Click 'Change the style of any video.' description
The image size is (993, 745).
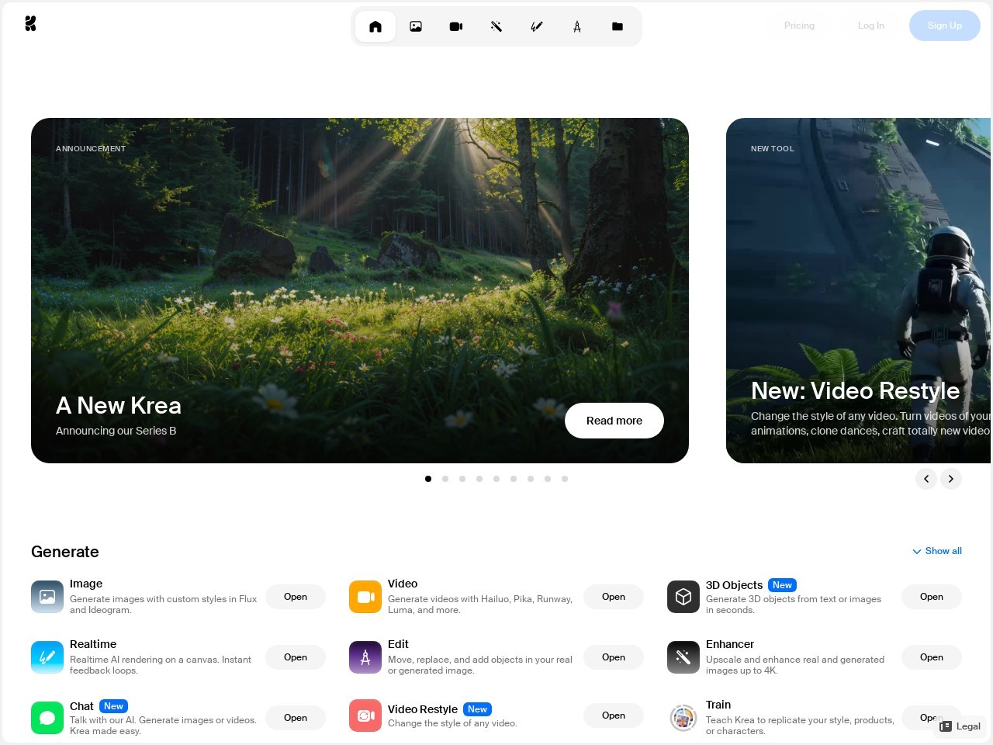tap(452, 723)
